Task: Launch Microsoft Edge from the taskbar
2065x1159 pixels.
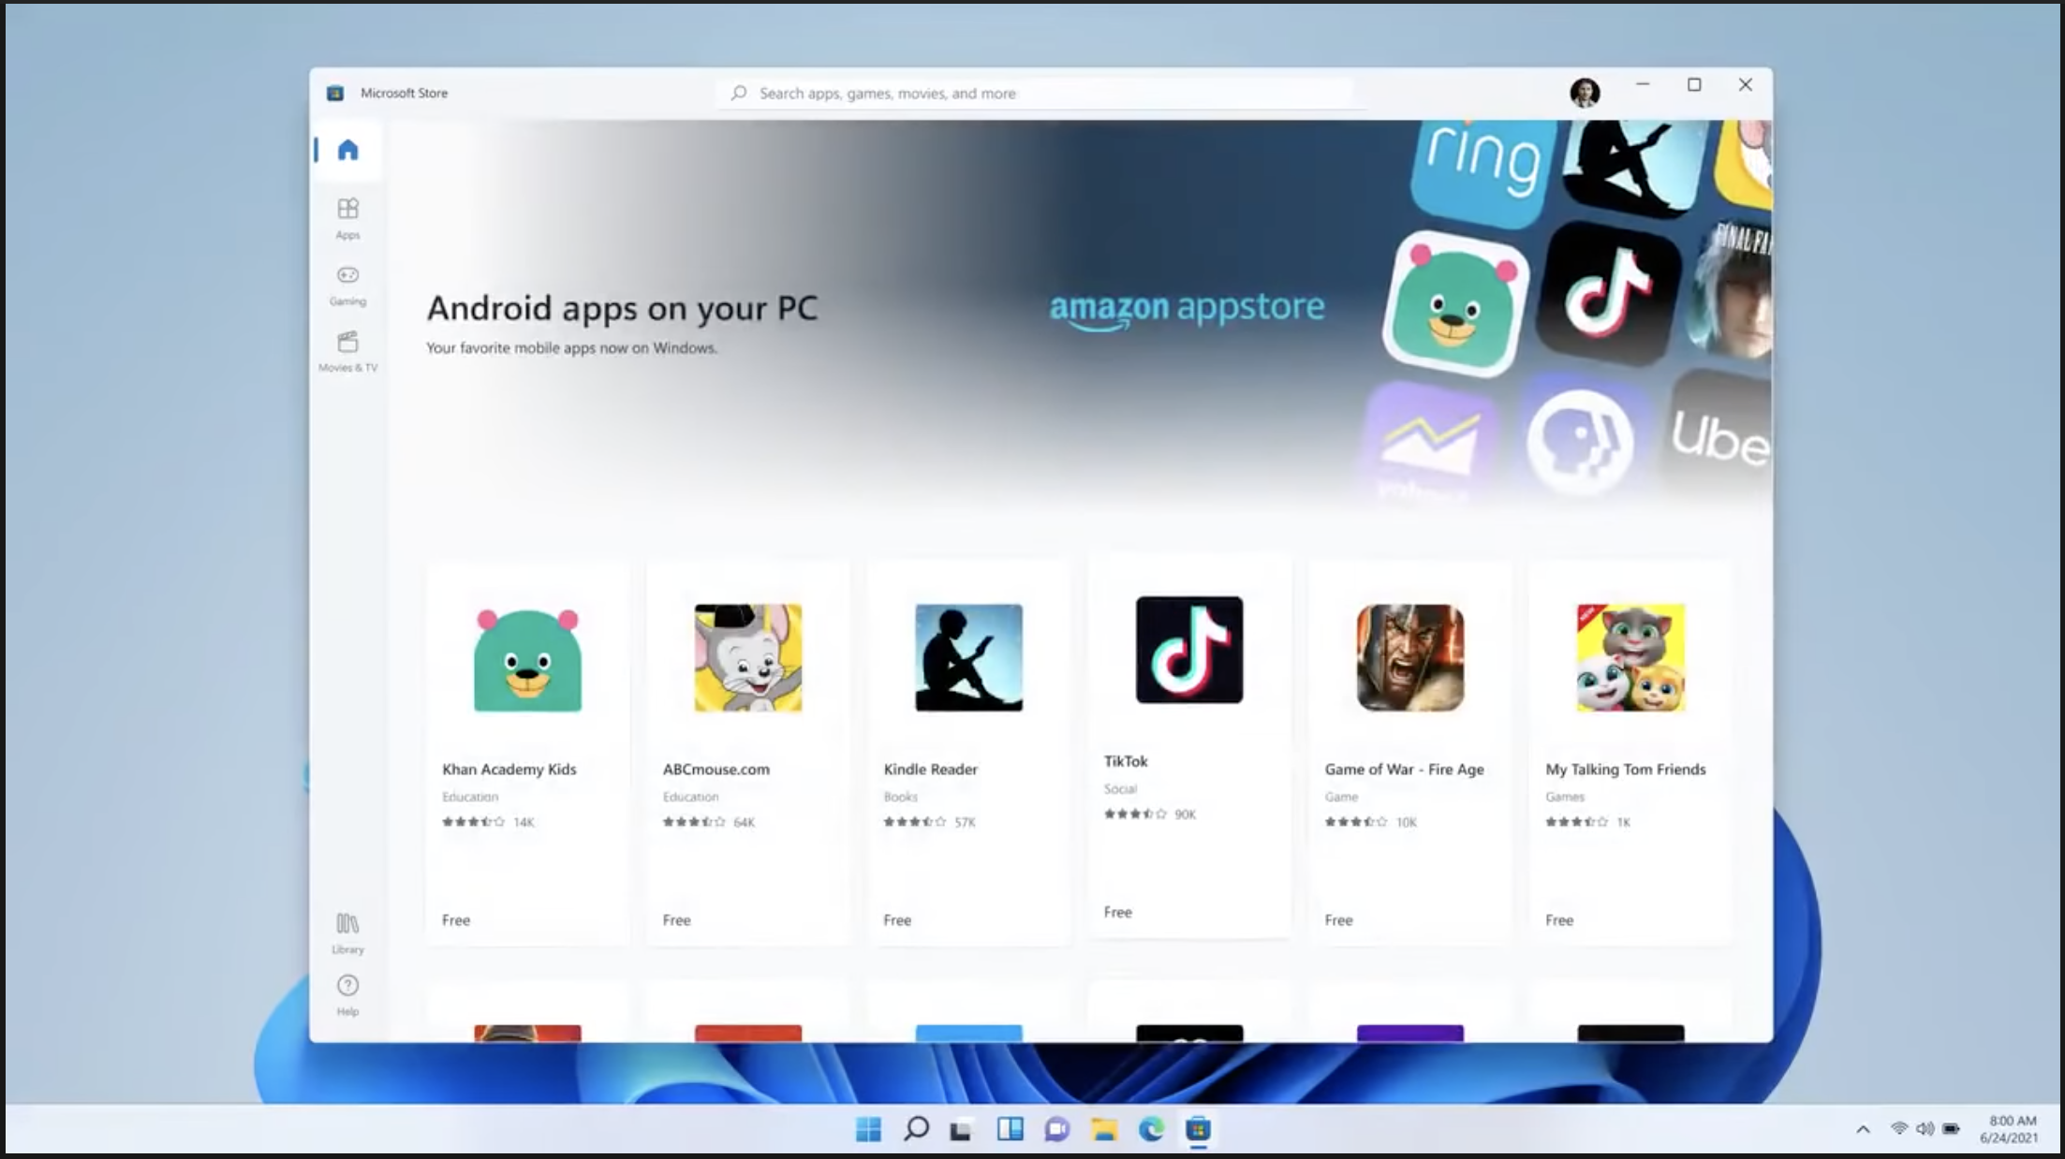Action: [1151, 1129]
